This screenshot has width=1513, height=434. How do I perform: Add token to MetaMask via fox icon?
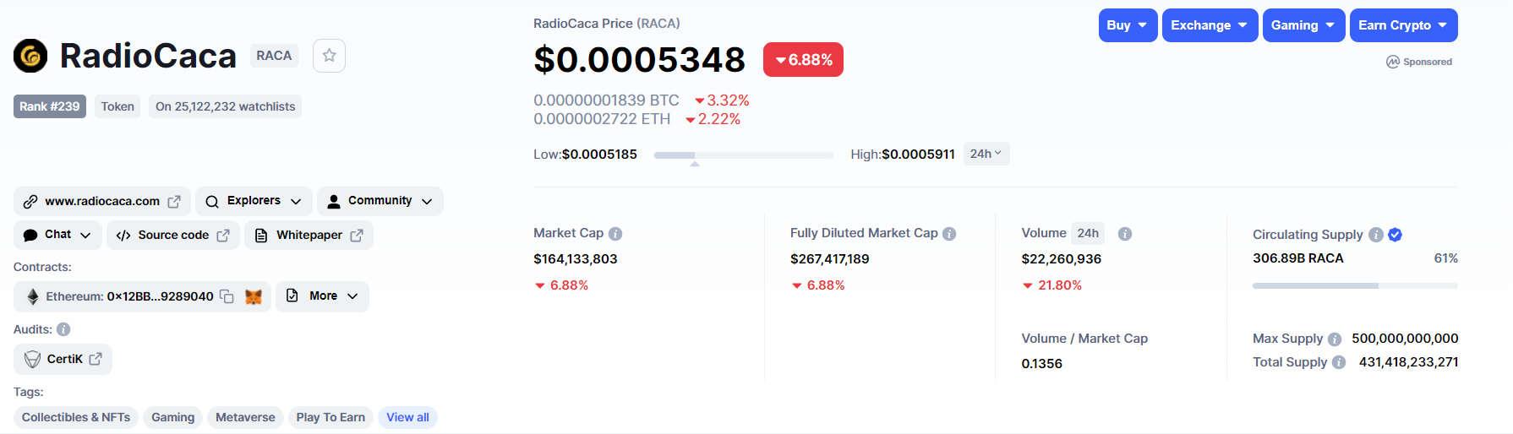[x=254, y=296]
